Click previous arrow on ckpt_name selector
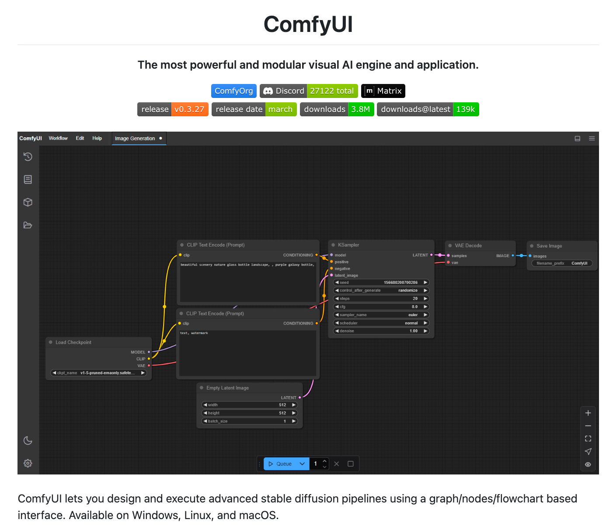The image size is (613, 530). point(54,373)
